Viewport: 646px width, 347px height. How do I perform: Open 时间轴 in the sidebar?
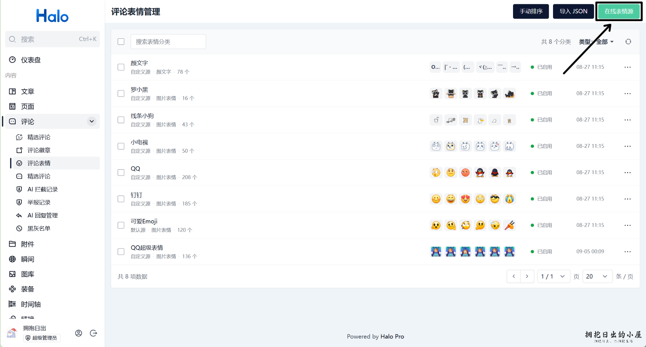pyautogui.click(x=52, y=304)
